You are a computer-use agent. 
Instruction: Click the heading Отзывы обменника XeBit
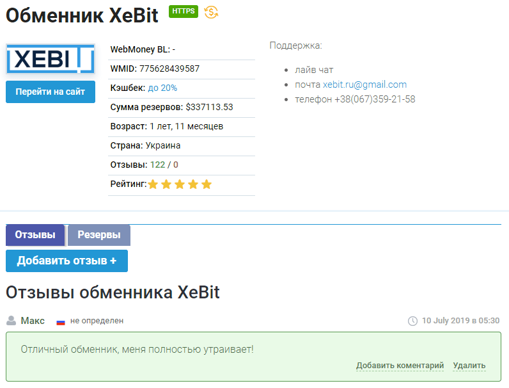click(113, 292)
